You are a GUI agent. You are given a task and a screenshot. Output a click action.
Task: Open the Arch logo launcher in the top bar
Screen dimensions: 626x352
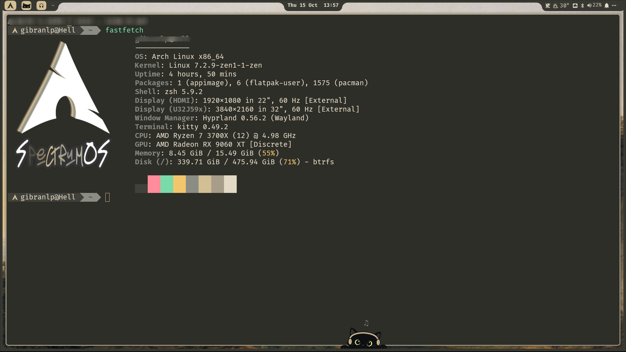point(10,6)
